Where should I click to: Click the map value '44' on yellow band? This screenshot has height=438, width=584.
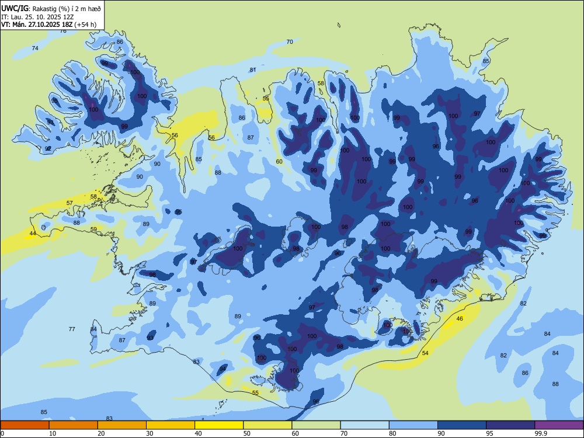pos(33,234)
